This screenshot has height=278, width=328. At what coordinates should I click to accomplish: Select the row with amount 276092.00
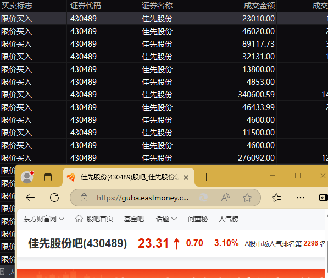pos(164,157)
